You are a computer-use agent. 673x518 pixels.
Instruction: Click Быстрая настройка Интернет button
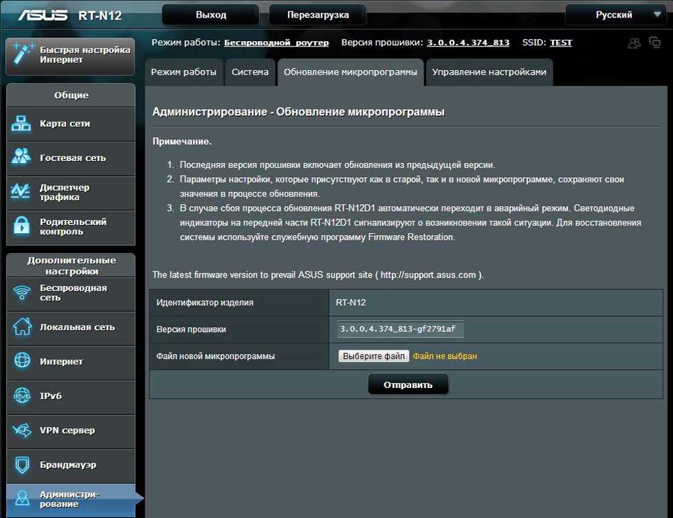point(71,56)
